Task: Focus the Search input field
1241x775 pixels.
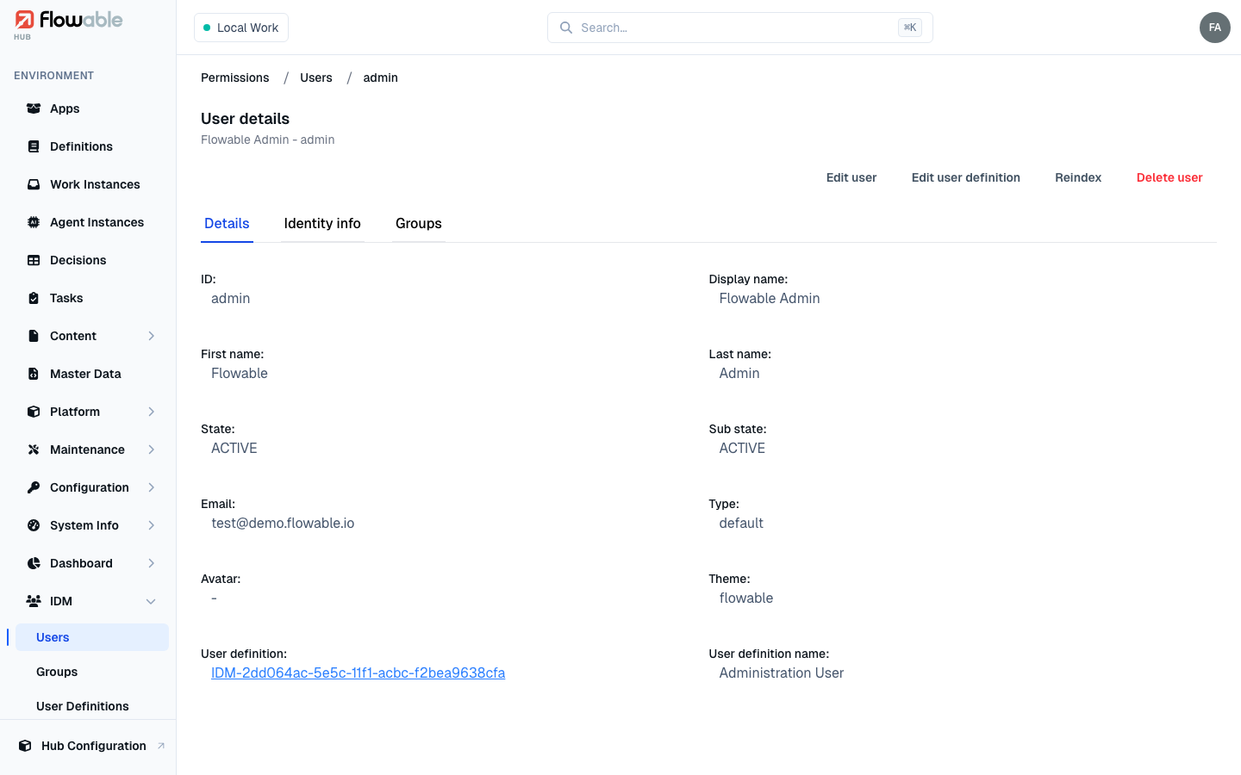Action: [740, 28]
